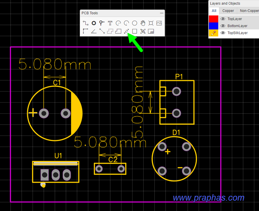Select the Image insert tool
The width and height of the screenshot is (259, 211).
point(159,23)
